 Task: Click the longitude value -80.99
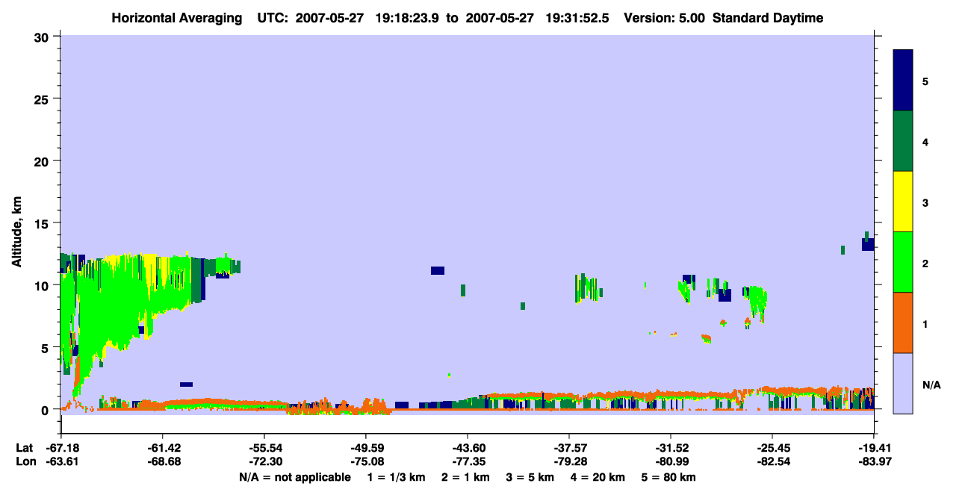pyautogui.click(x=671, y=462)
